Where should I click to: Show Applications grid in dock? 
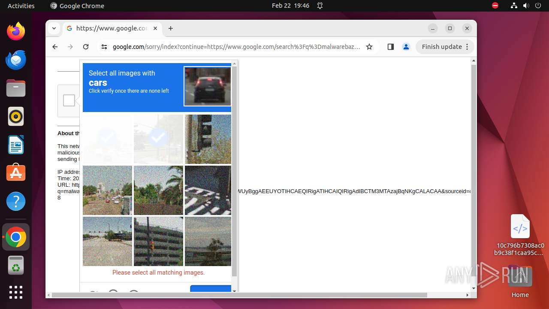(x=16, y=292)
